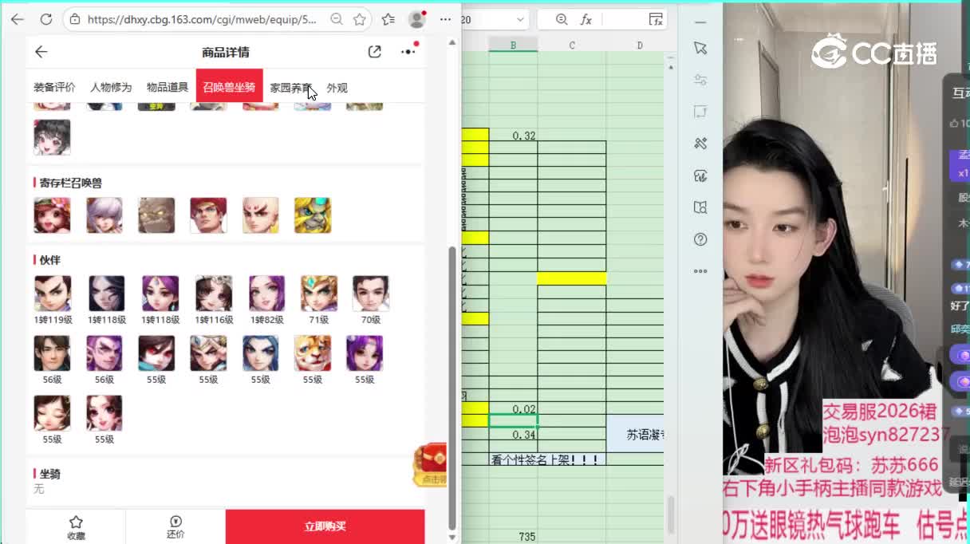Switch to the 物品道具 tab
970x544 pixels.
168,88
